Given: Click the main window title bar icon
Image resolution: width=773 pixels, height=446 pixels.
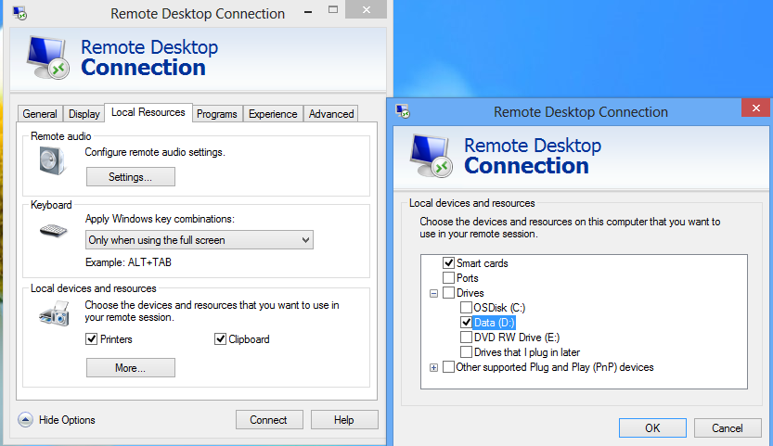Looking at the screenshot, I should click(x=19, y=14).
